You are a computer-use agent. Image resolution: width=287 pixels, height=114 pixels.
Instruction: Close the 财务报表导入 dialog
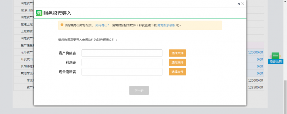243,4
